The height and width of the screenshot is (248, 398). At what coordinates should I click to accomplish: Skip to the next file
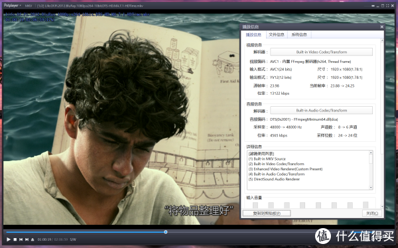pyautogui.click(x=27, y=239)
